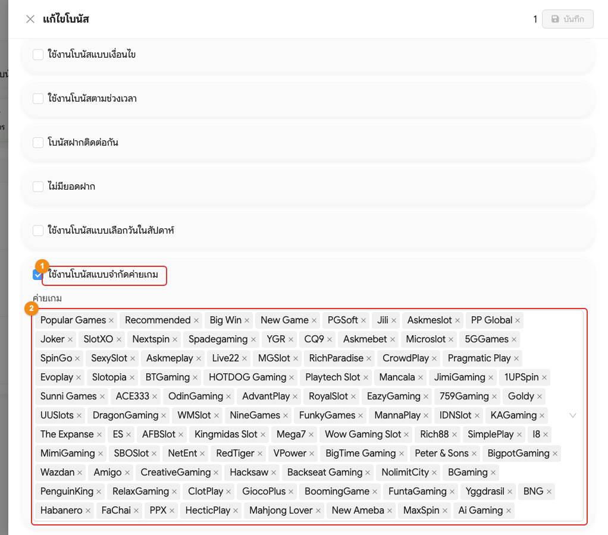Screen dimensions: 608x535
Task: Uncheck ใช้งานโบนัสแบบจำกัดค่ายเกม checkbox
Action: [38, 275]
